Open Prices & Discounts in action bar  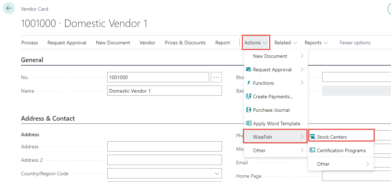point(185,43)
